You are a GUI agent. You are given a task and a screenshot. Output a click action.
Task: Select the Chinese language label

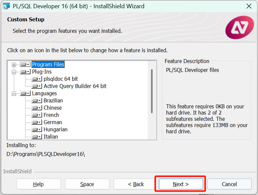coord(53,108)
